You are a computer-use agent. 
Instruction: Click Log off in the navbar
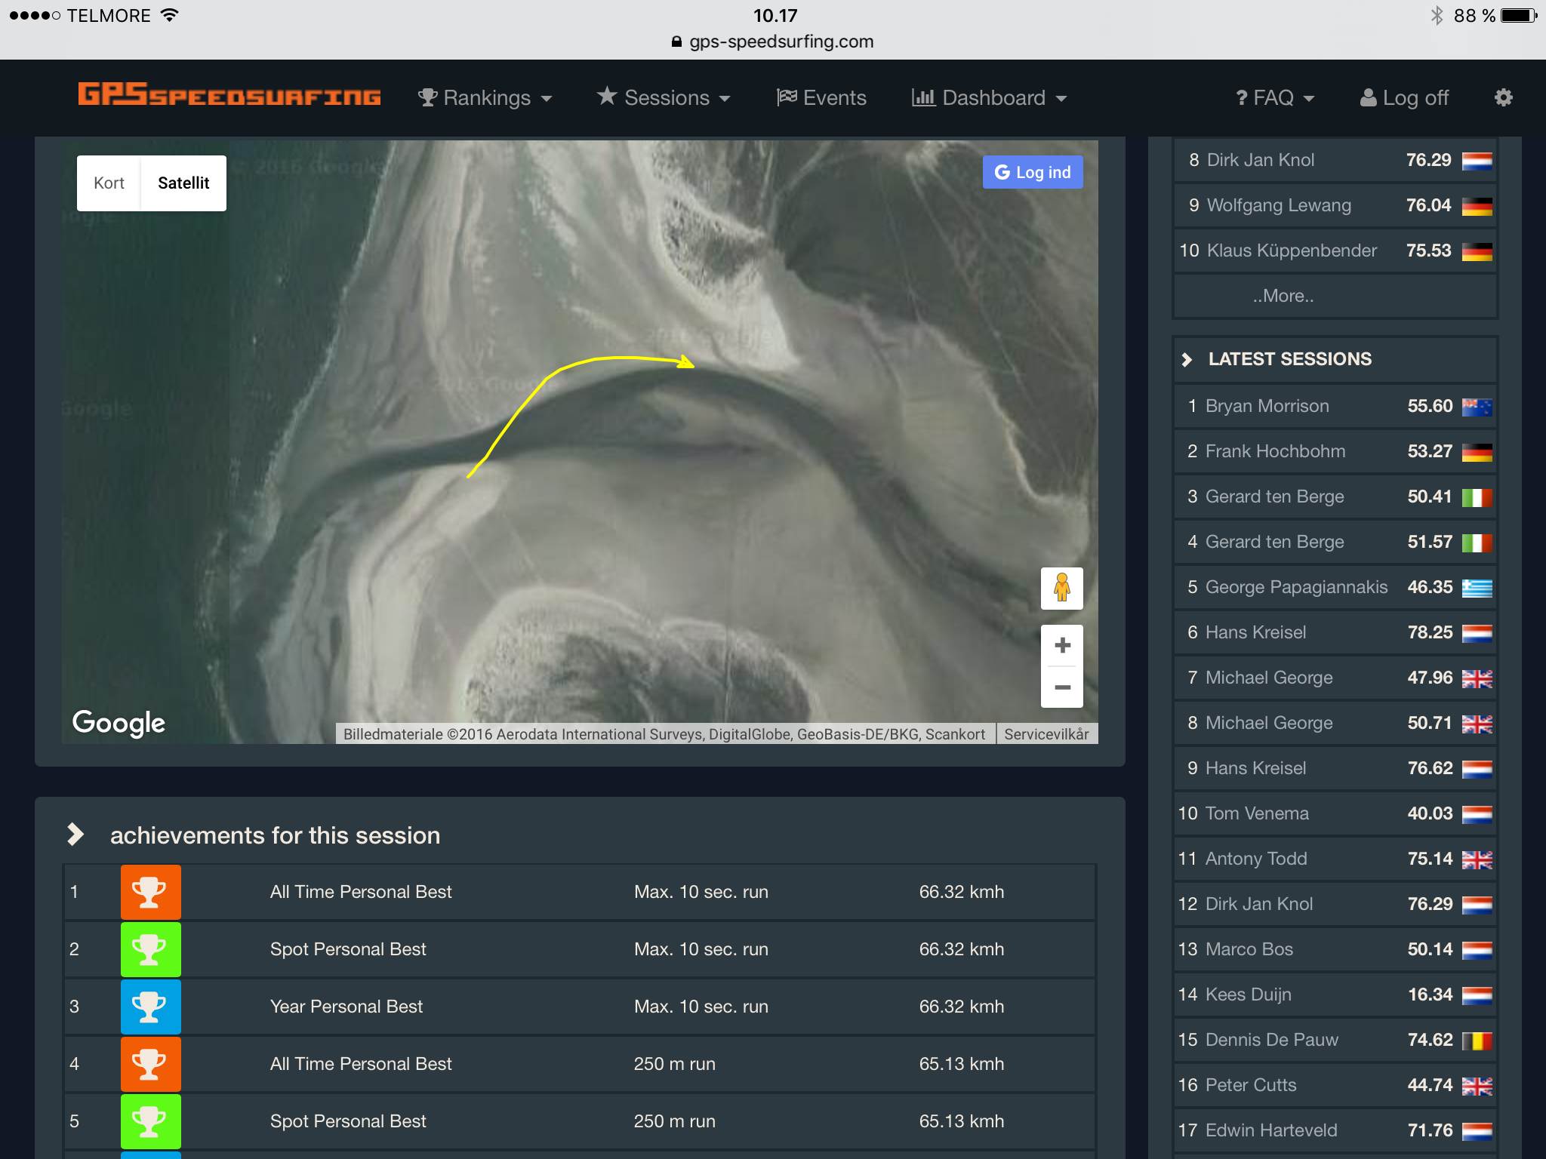click(x=1405, y=98)
